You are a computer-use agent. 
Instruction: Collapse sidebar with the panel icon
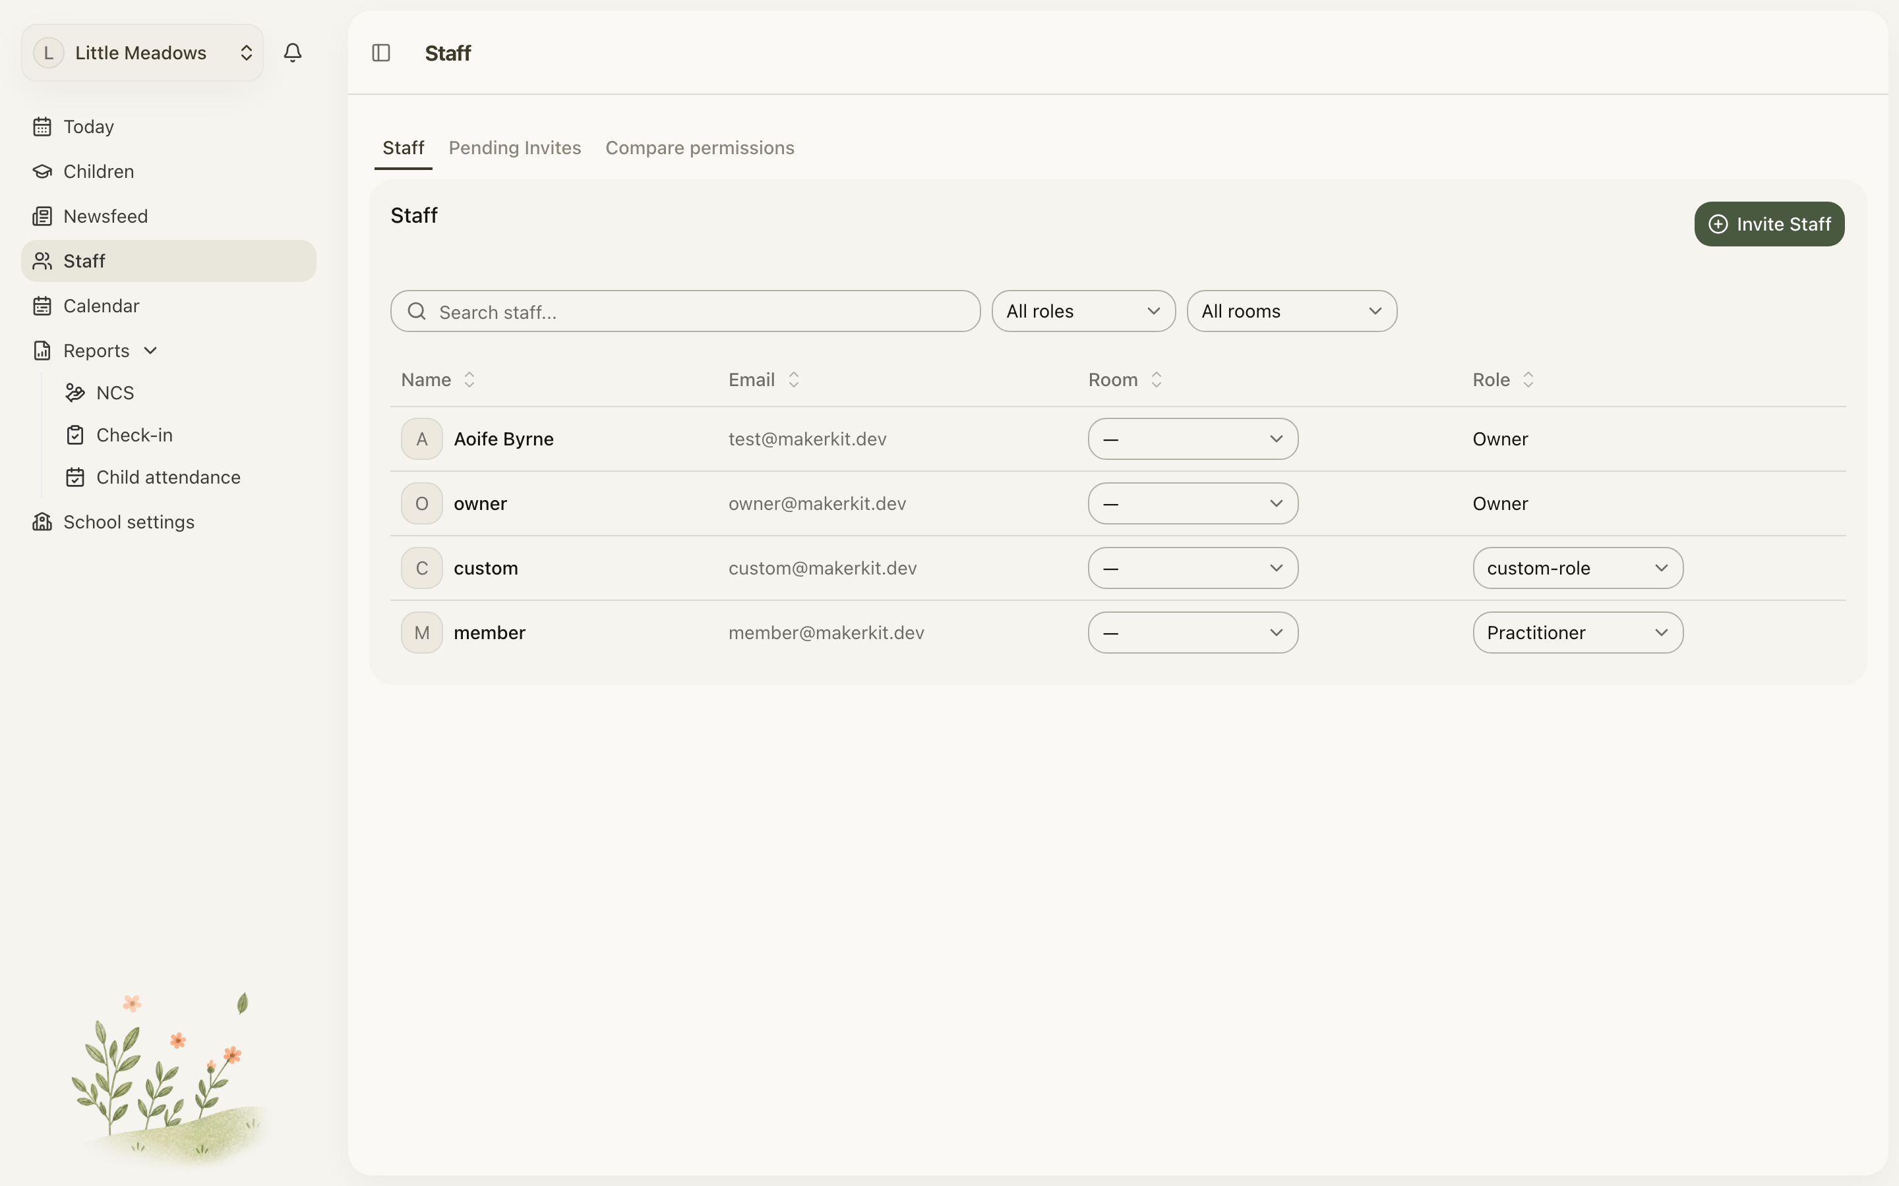point(381,53)
